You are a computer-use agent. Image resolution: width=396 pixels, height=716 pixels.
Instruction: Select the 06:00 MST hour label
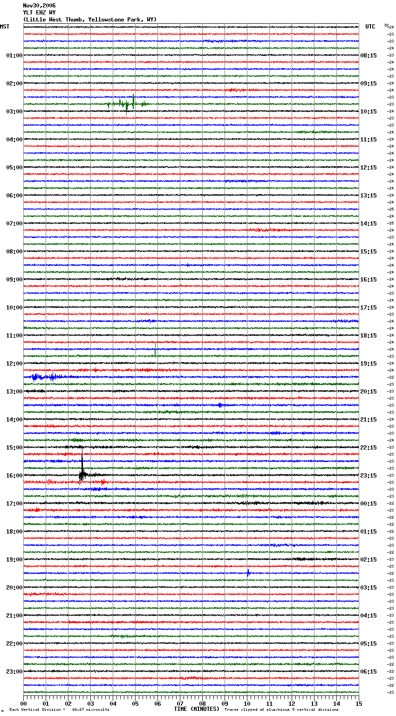pyautogui.click(x=14, y=196)
